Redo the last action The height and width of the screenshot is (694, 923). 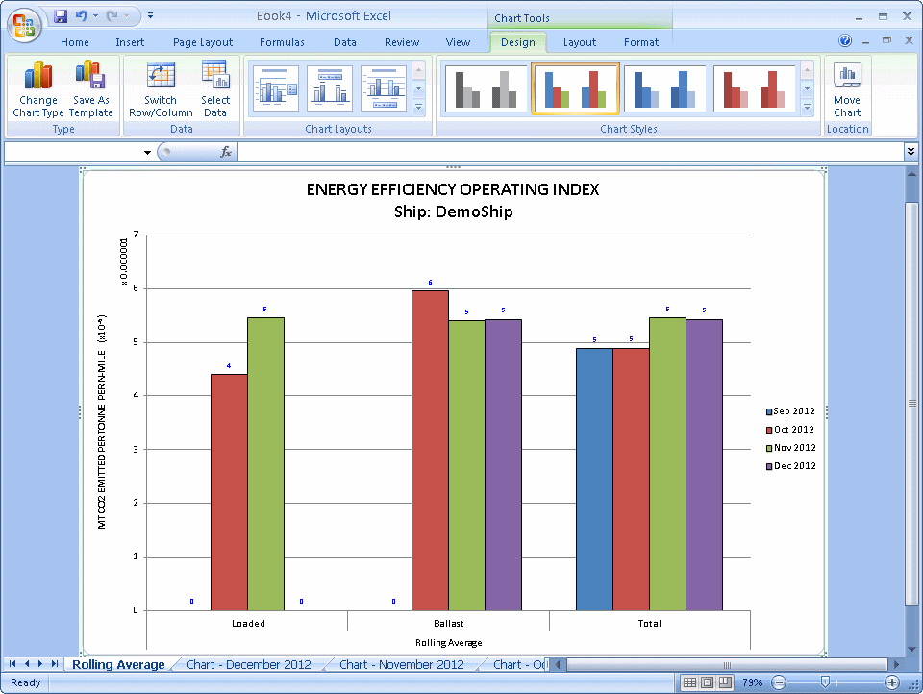[x=112, y=16]
